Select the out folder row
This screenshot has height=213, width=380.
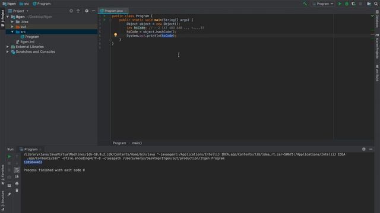click(x=52, y=27)
